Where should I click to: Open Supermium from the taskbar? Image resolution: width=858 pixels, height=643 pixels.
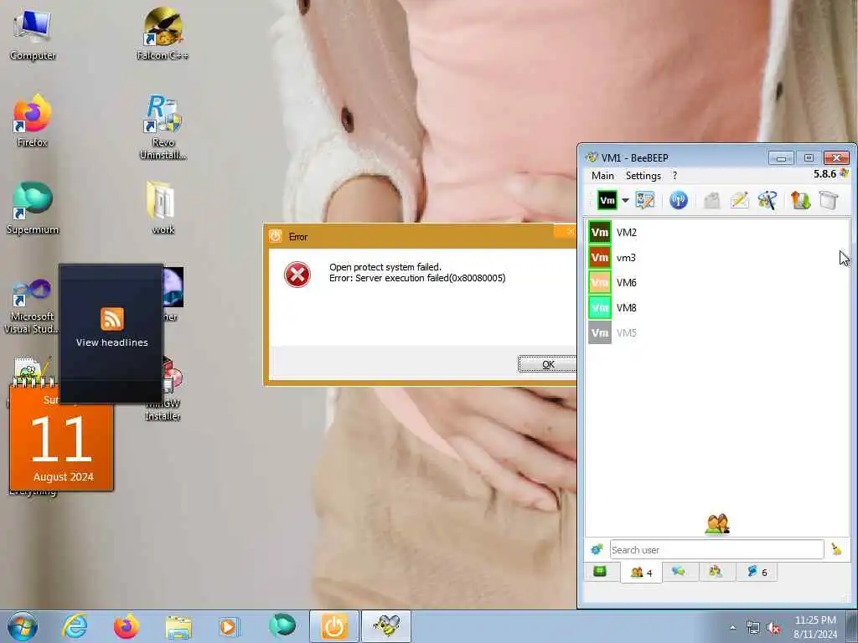pyautogui.click(x=282, y=626)
